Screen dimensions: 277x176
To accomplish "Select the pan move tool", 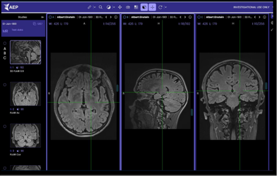I will coord(120,7).
